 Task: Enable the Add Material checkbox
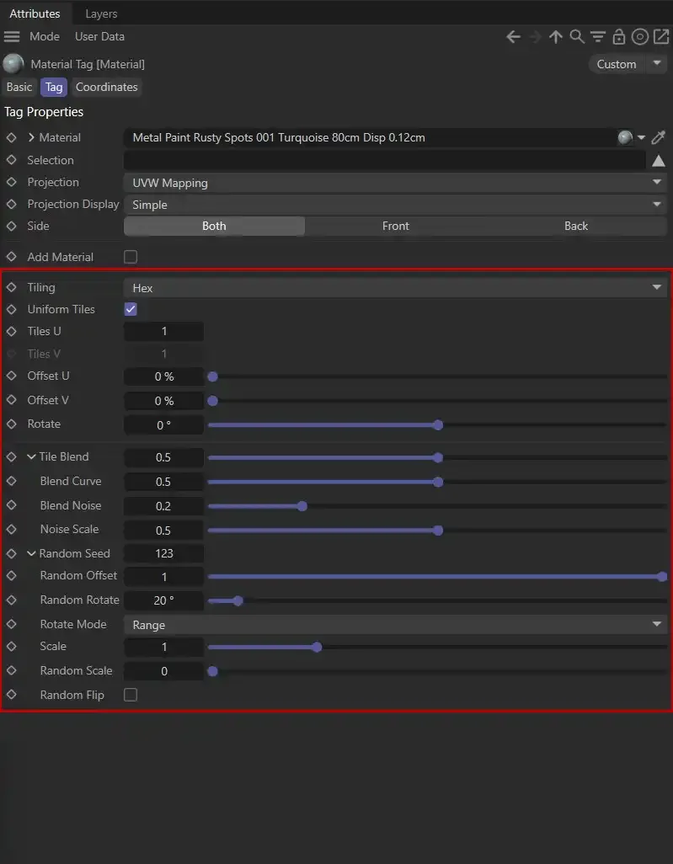[131, 257]
